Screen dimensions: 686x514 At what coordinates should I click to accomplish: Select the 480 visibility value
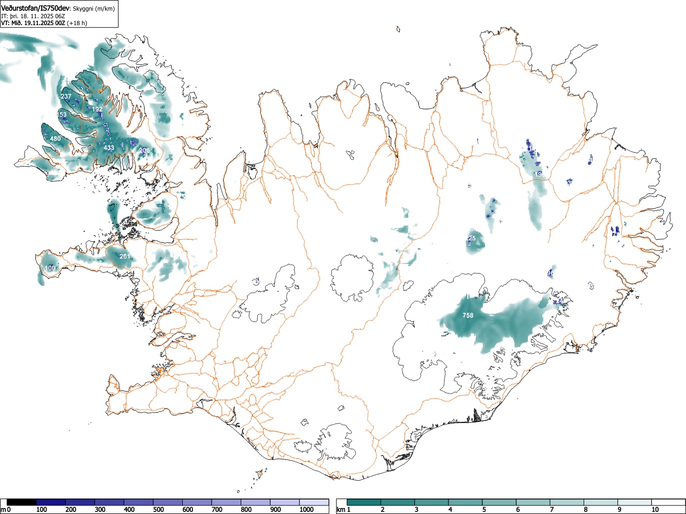55,139
